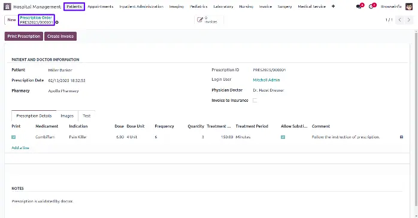The height and width of the screenshot is (218, 418).
Task: Click the Add a line link
Action: 20,148
